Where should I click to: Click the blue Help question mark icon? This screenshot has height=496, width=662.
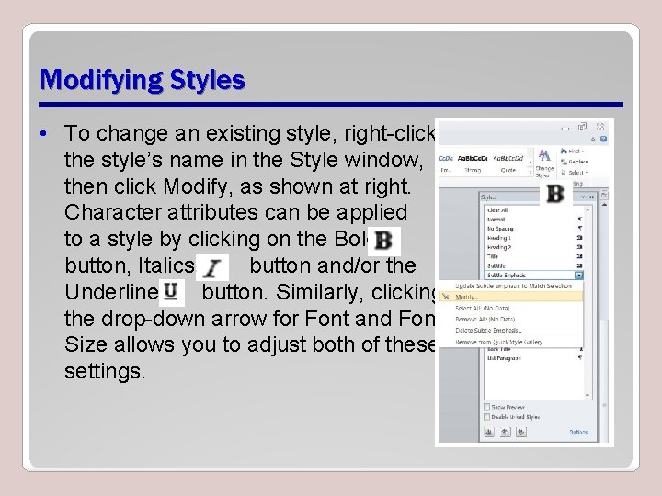[x=604, y=139]
